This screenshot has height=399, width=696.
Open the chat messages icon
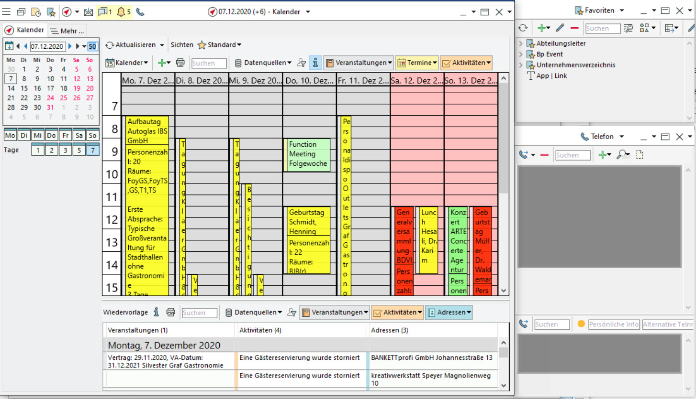102,12
